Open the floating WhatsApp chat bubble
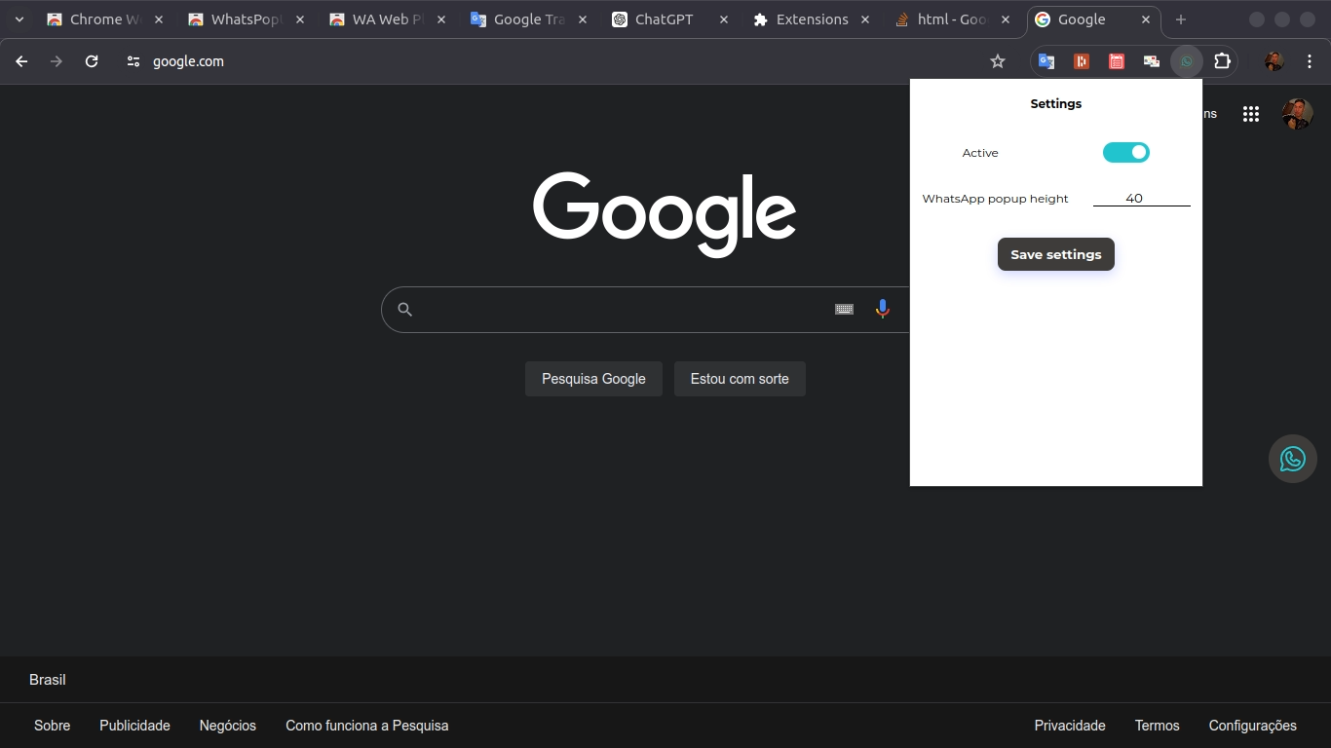This screenshot has width=1331, height=748. (x=1292, y=458)
